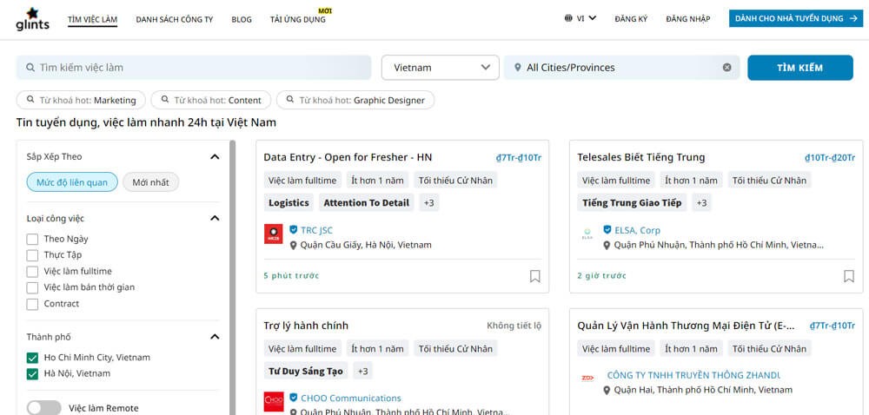
Task: Open ELSA, Corp company link
Action: point(637,229)
